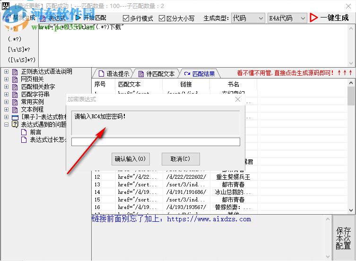356x261 pixels.
Task: Expand the 常用实例 tree node
Action: (6, 102)
